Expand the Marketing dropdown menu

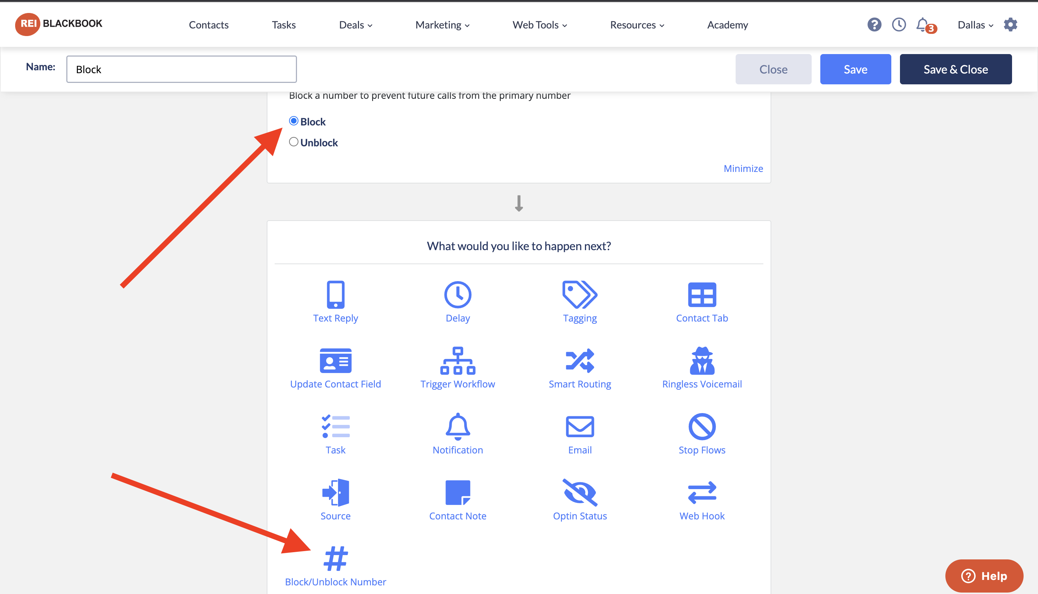pyautogui.click(x=443, y=25)
